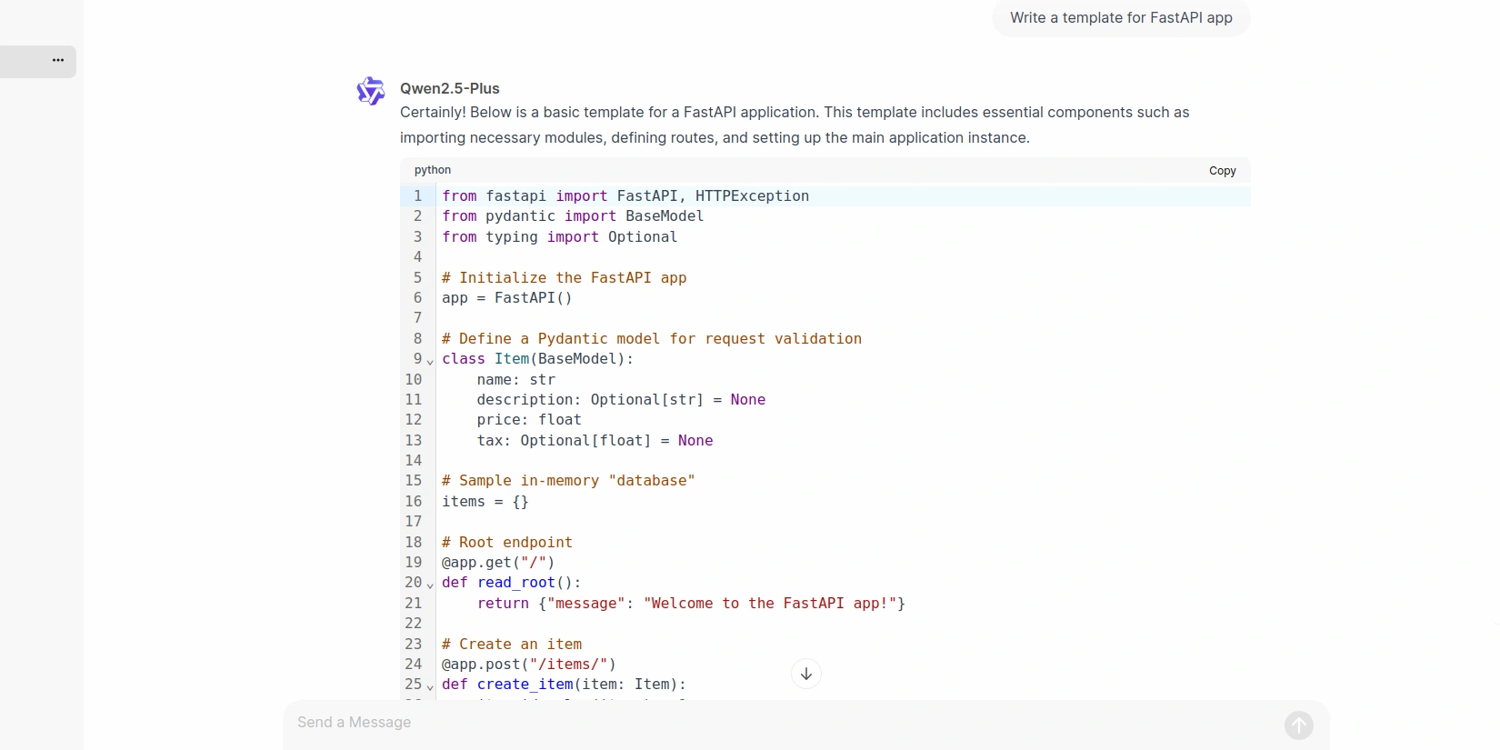Click the Qwen2.5-Plus model name
Image resolution: width=1500 pixels, height=750 pixels.
pyautogui.click(x=449, y=88)
